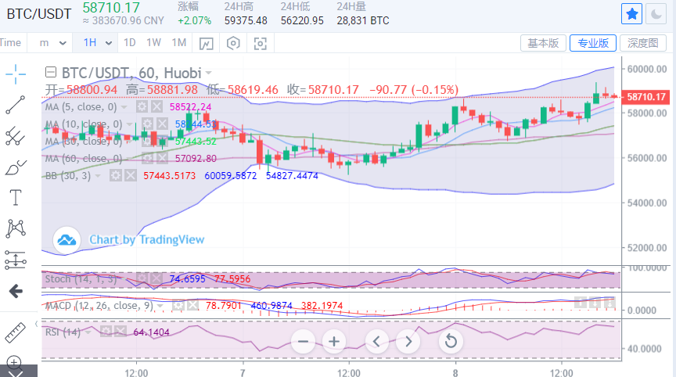676x377 pixels.
Task: Take a chart screenshot snapshot
Action: coord(260,44)
